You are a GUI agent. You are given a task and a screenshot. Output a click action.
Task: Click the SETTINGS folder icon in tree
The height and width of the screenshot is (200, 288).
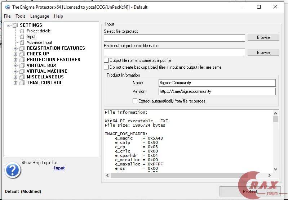(x=15, y=25)
